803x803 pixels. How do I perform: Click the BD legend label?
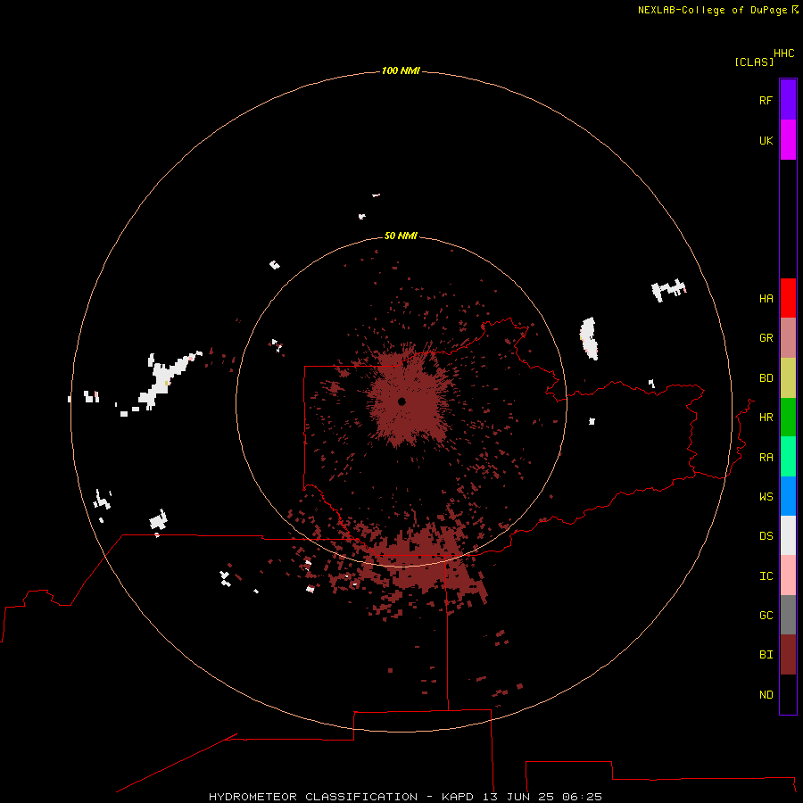766,378
